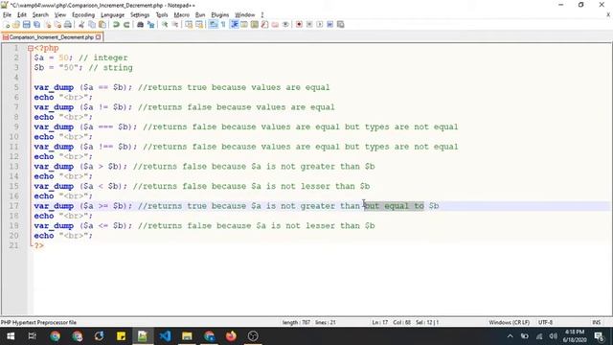Screen dimensions: 613x345
Task: Start macro recording with the red Record button
Action: coord(299,25)
